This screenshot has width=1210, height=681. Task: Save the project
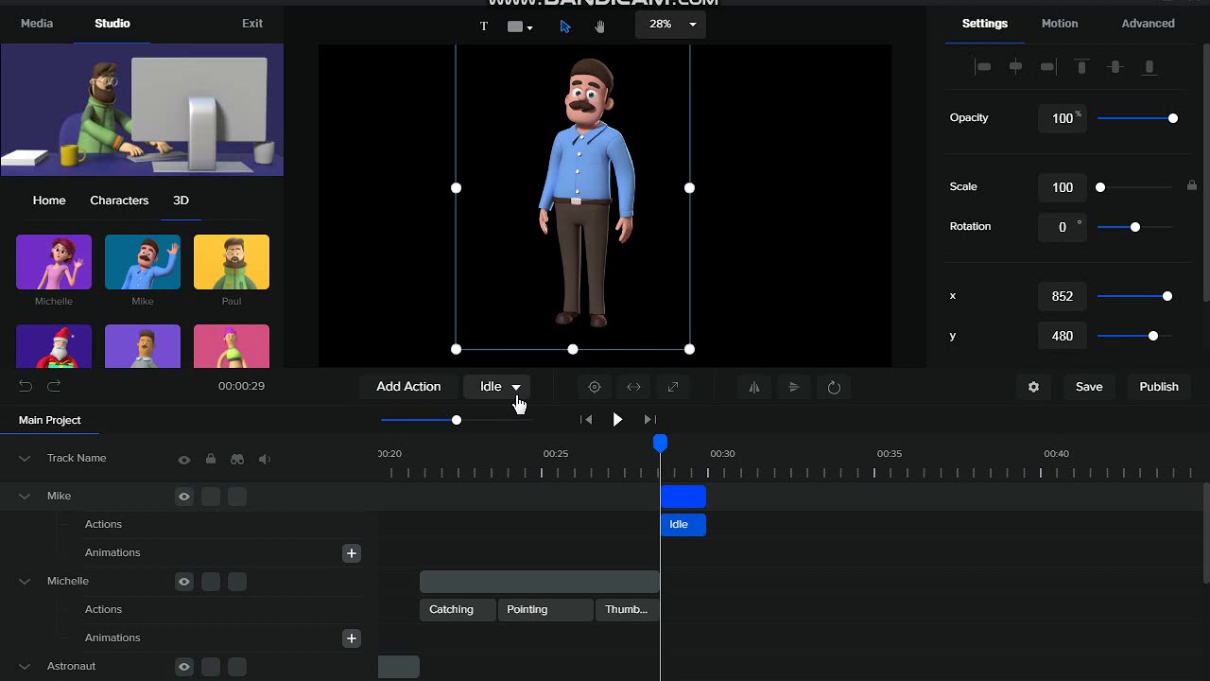[x=1089, y=387]
